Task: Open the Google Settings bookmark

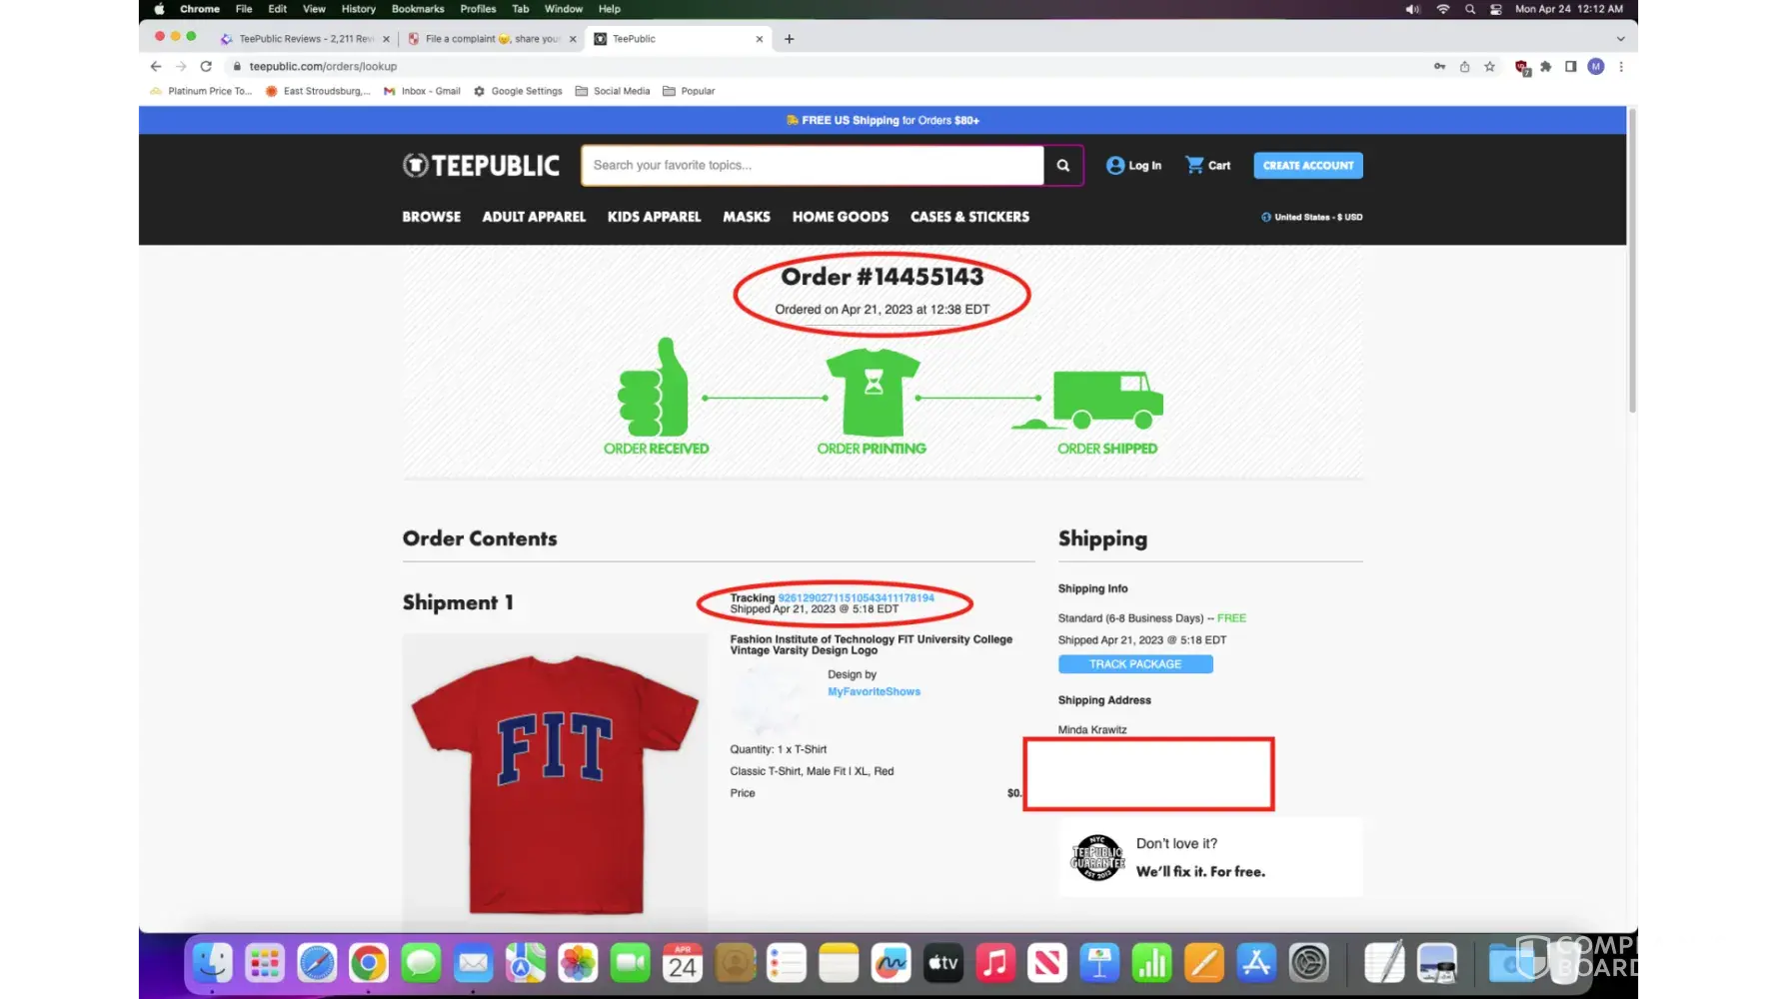Action: click(518, 91)
